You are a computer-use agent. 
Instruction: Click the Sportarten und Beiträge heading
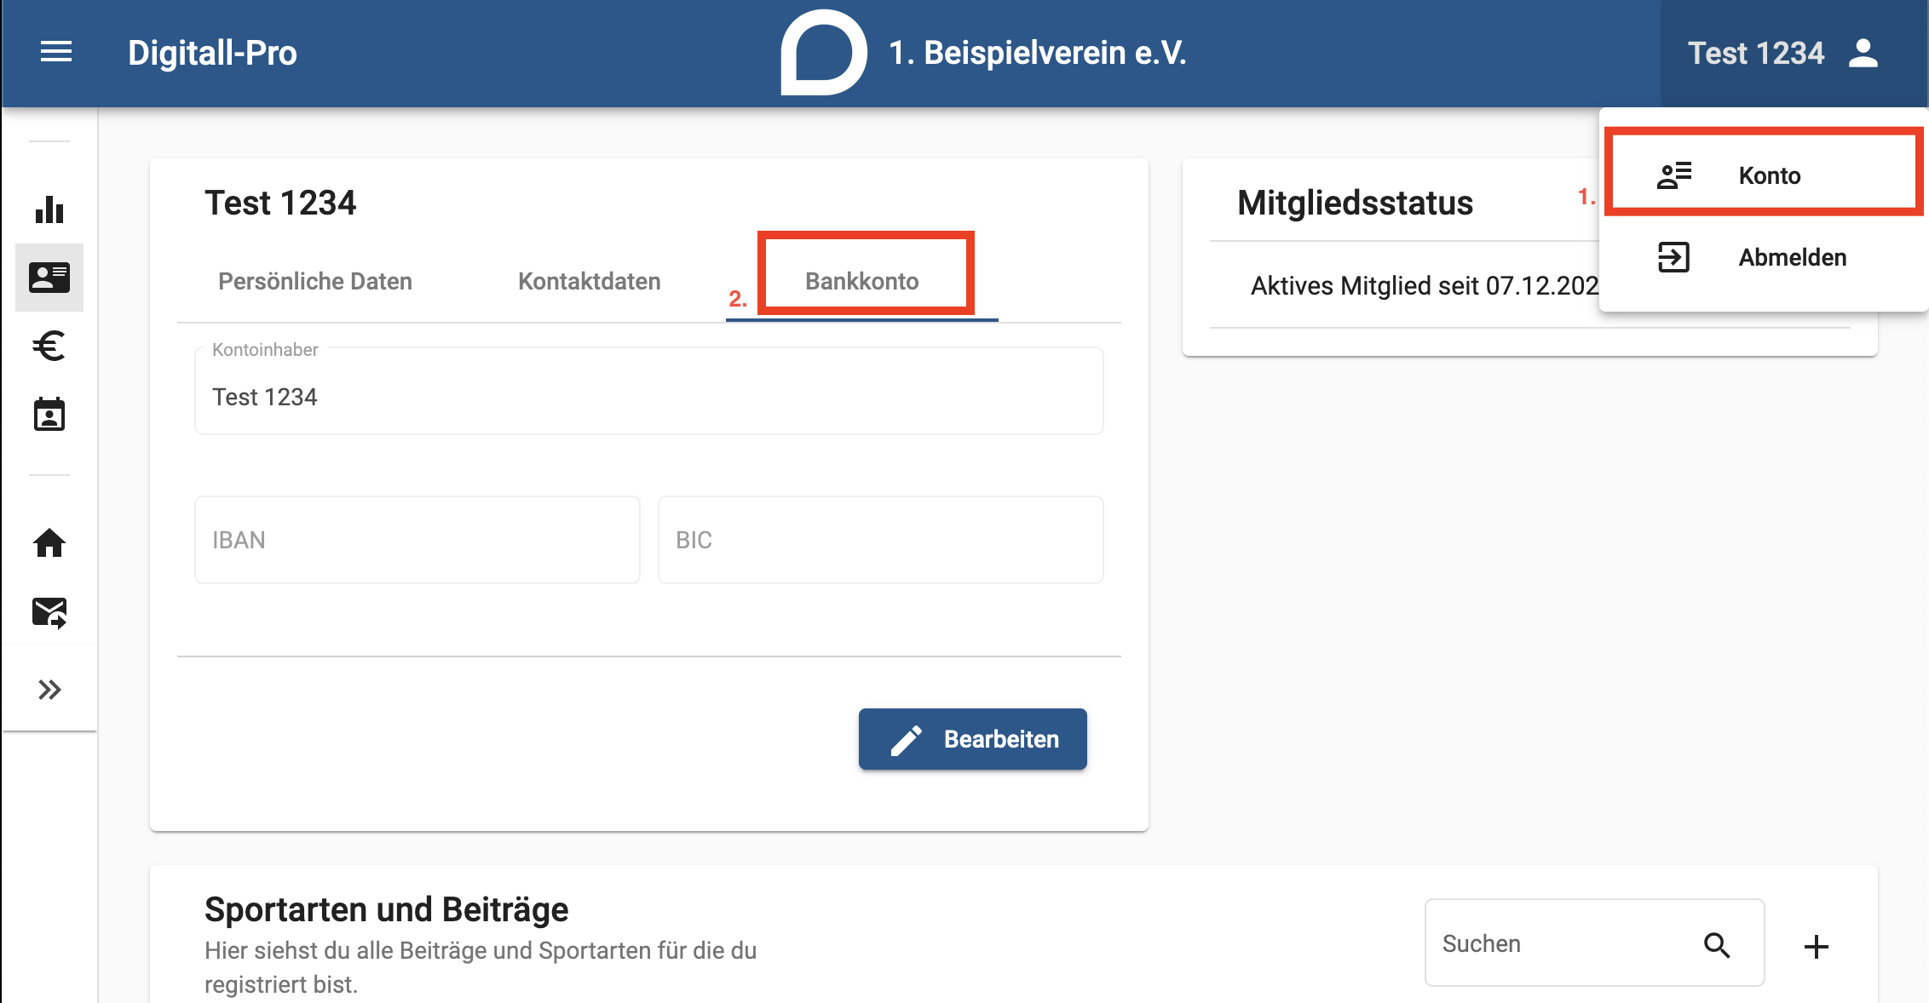coord(387,909)
